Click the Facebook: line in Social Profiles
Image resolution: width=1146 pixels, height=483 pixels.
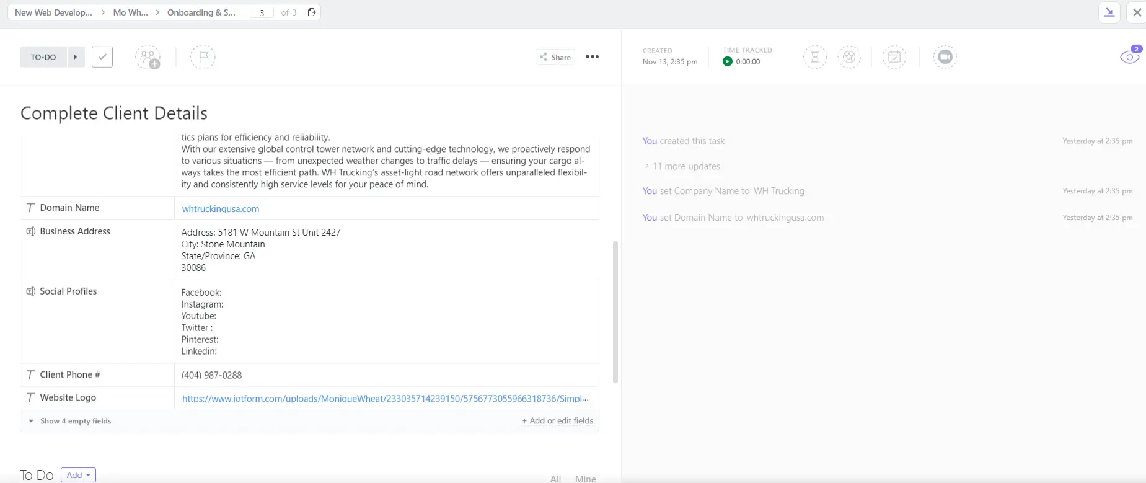pos(201,293)
